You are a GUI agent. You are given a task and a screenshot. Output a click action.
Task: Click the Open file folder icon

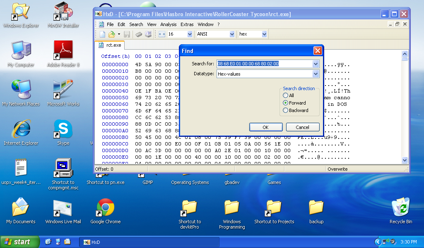tap(111, 34)
